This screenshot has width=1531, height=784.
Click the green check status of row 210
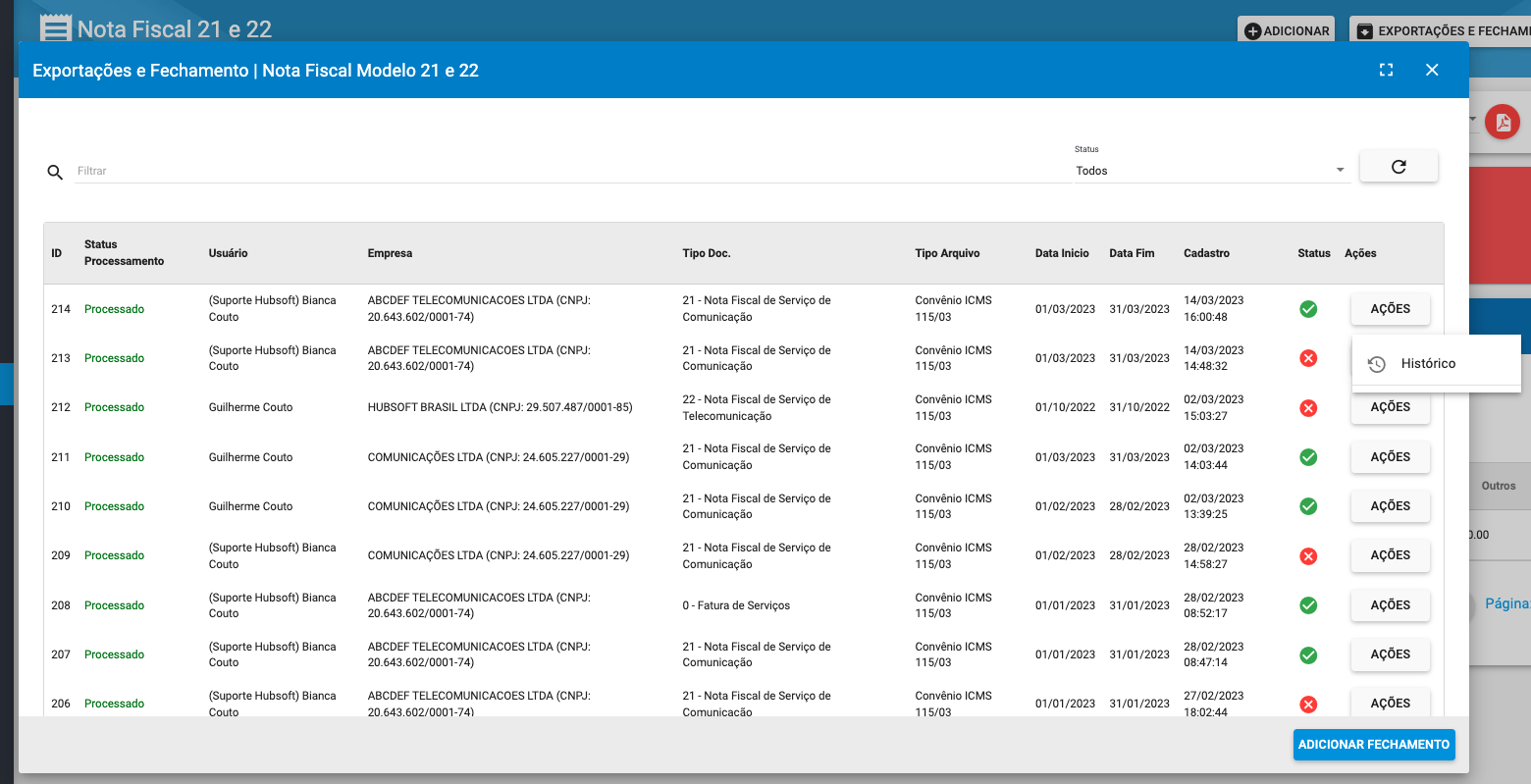click(1308, 506)
